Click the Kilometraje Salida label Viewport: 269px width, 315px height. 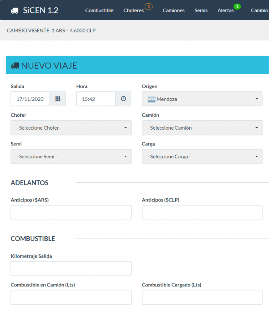click(31, 256)
